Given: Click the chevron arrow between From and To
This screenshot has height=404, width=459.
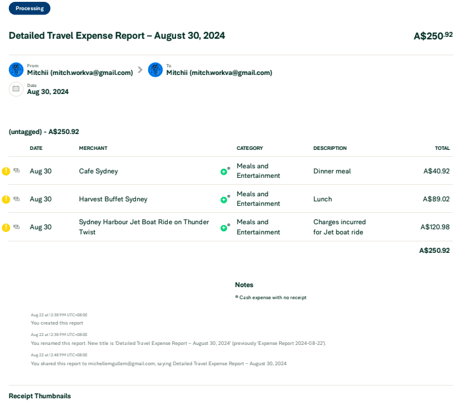Looking at the screenshot, I should pos(140,70).
